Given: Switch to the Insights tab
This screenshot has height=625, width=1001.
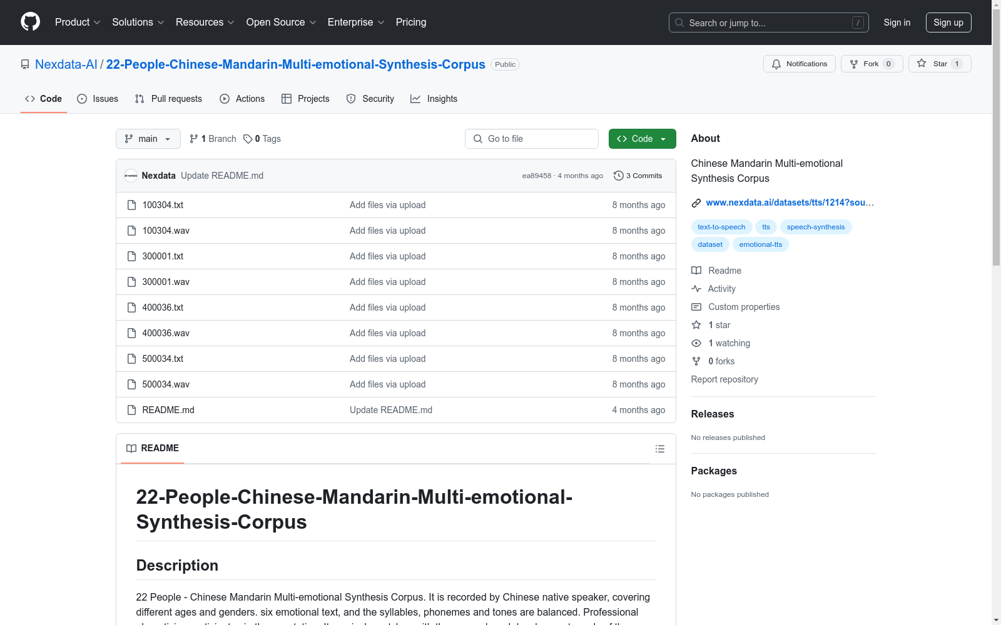Looking at the screenshot, I should click(434, 99).
